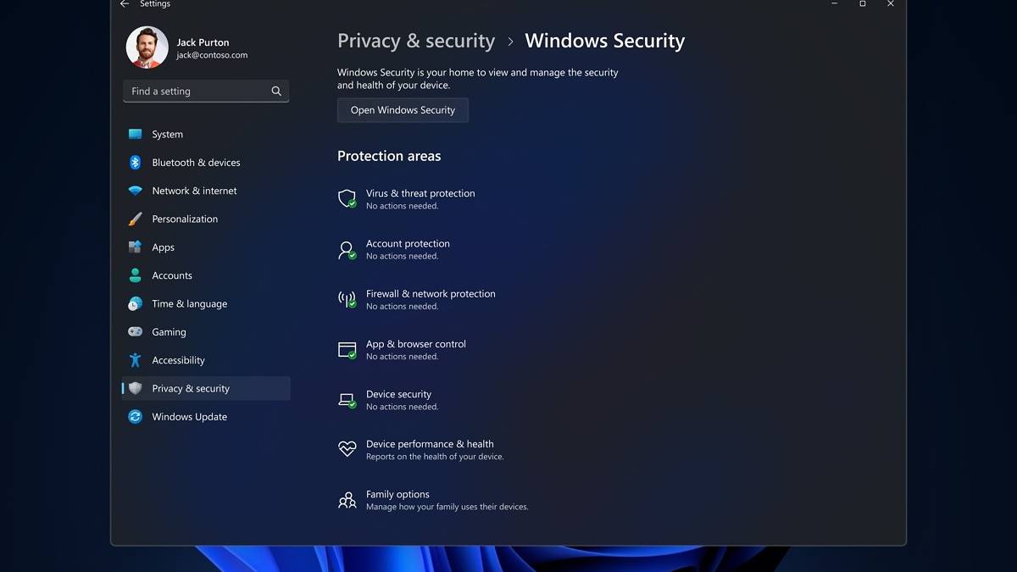Click the Accounts person icon
This screenshot has width=1017, height=572.
(x=135, y=275)
